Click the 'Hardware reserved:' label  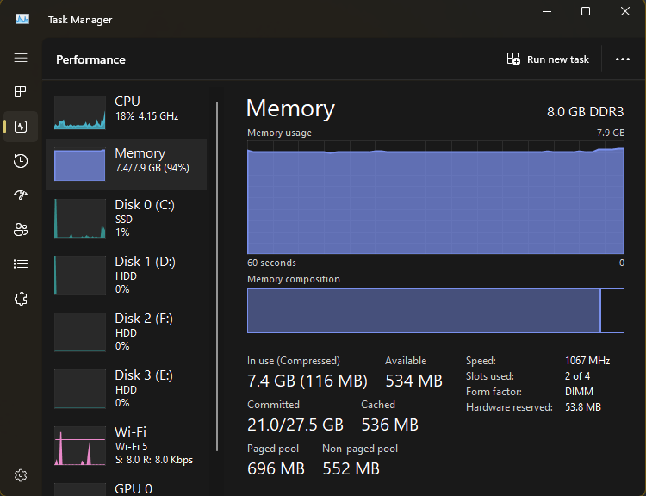click(509, 407)
